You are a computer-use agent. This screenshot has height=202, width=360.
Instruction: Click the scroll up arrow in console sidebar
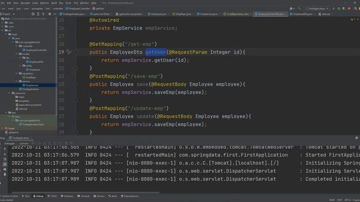coord(4,149)
